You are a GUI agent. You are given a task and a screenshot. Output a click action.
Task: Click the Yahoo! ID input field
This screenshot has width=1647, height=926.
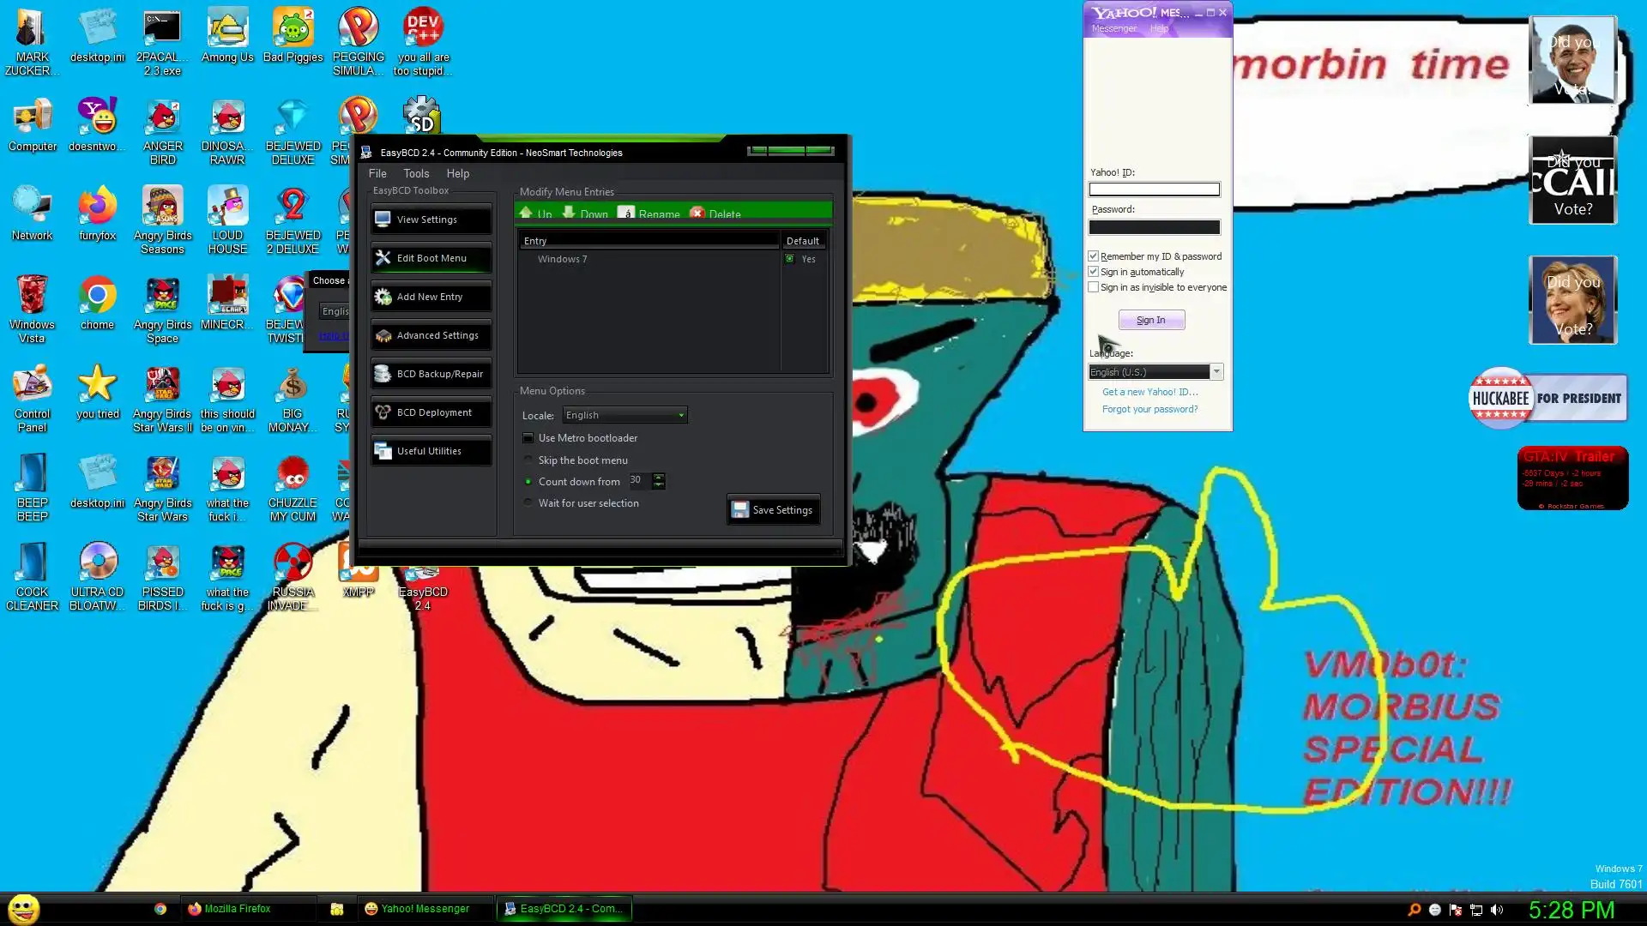pos(1154,189)
